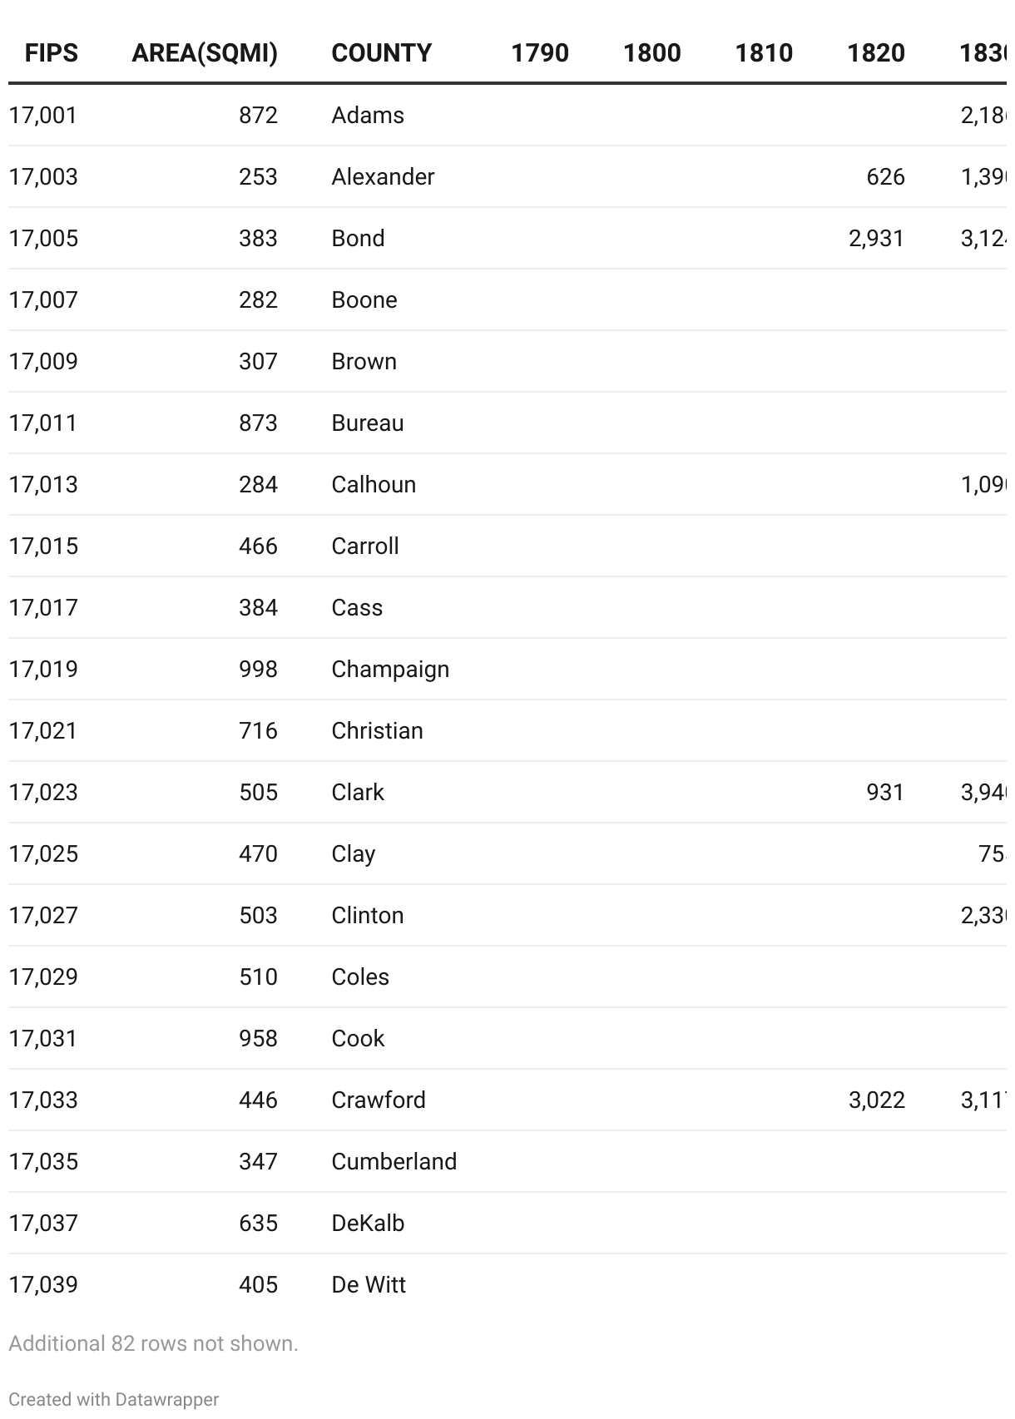Select Clark's 1820 value 931

click(x=885, y=792)
